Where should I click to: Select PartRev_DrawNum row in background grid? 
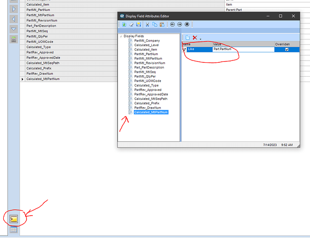(72, 74)
